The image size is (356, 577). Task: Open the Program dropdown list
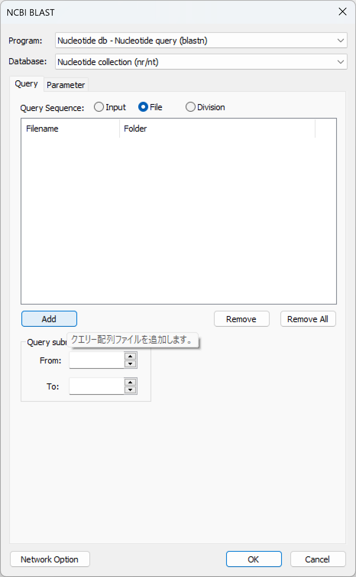coord(201,41)
